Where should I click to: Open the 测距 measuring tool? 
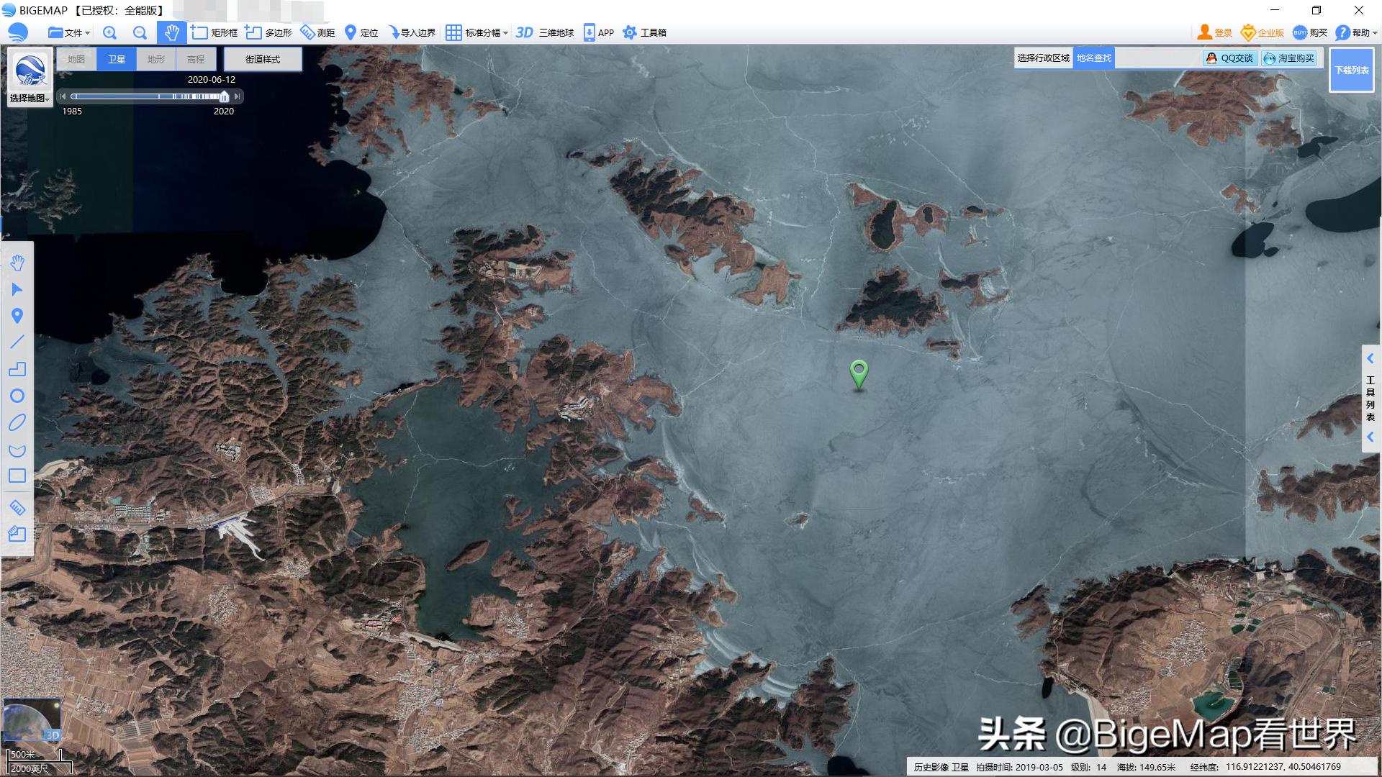(320, 32)
